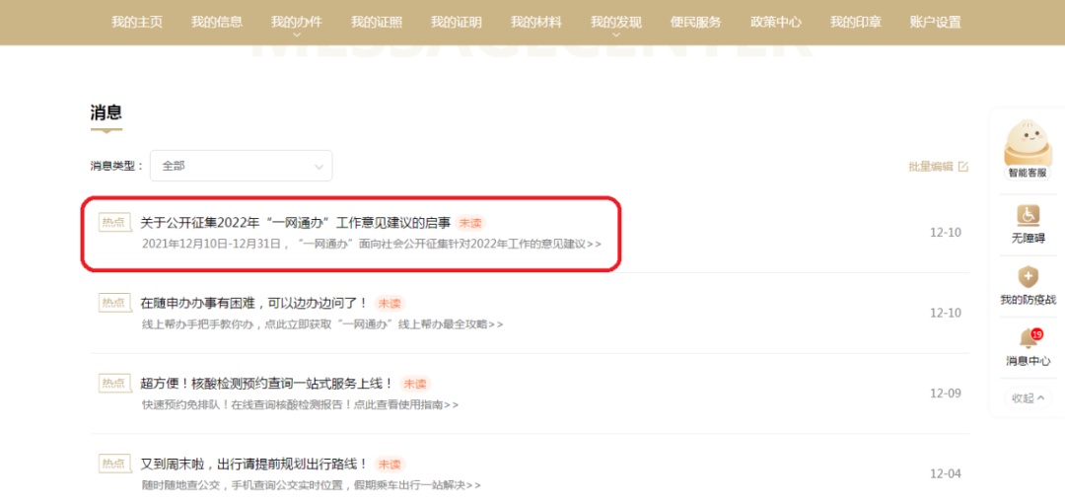Collapse sidebar with 收起 button
The height and width of the screenshot is (502, 1065).
pyautogui.click(x=1028, y=398)
